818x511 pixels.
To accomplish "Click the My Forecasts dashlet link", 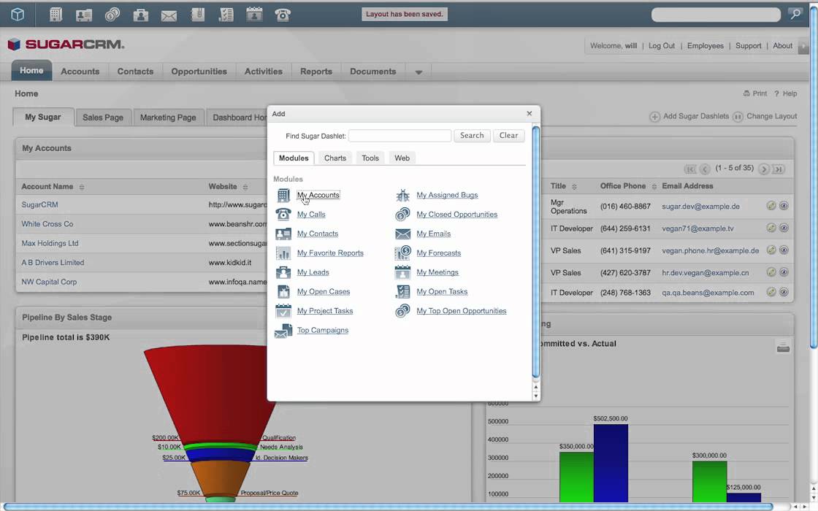I will (x=439, y=253).
